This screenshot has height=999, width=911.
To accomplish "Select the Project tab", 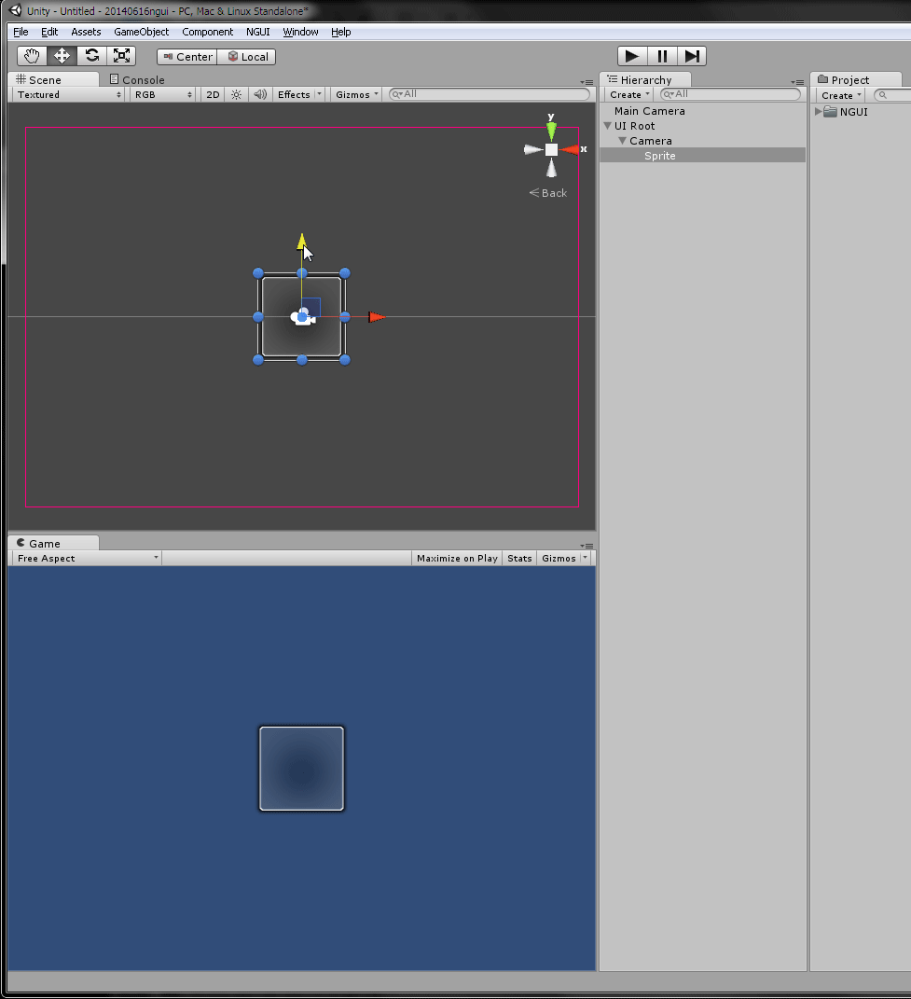I will tap(856, 79).
